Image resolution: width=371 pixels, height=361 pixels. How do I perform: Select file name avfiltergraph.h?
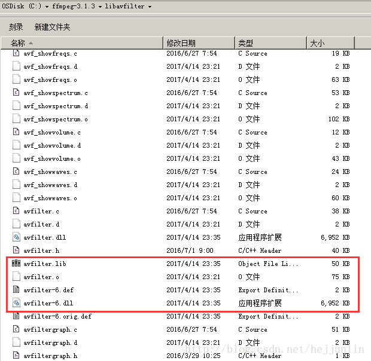point(50,356)
